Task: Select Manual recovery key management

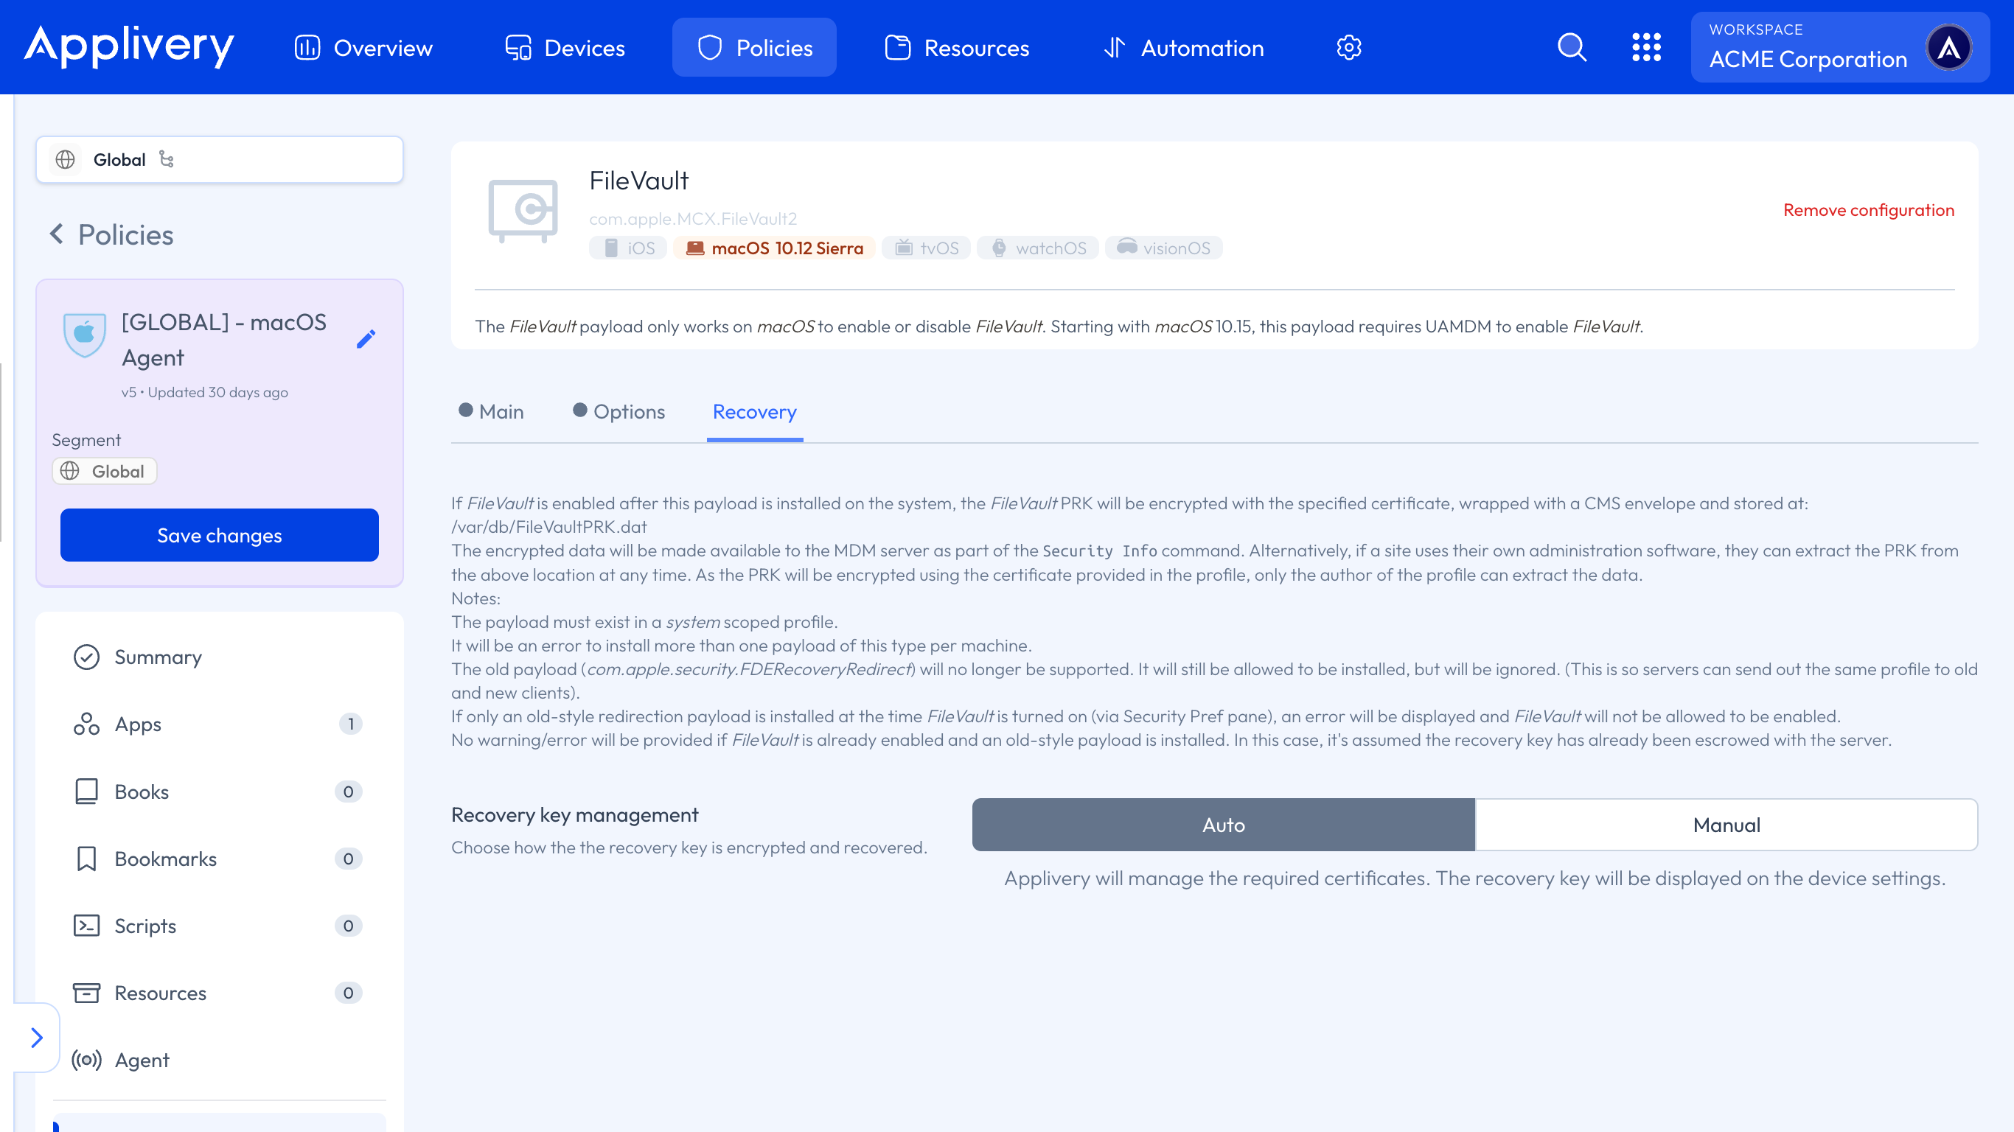Action: (x=1726, y=825)
